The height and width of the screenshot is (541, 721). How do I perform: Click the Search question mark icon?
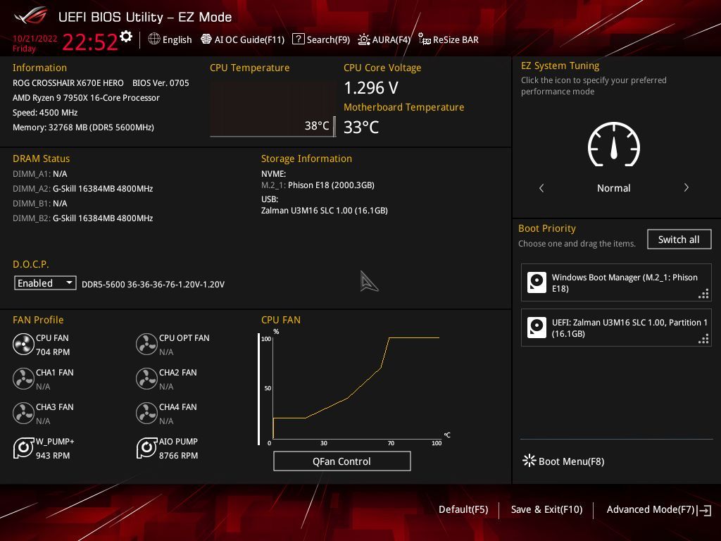298,39
